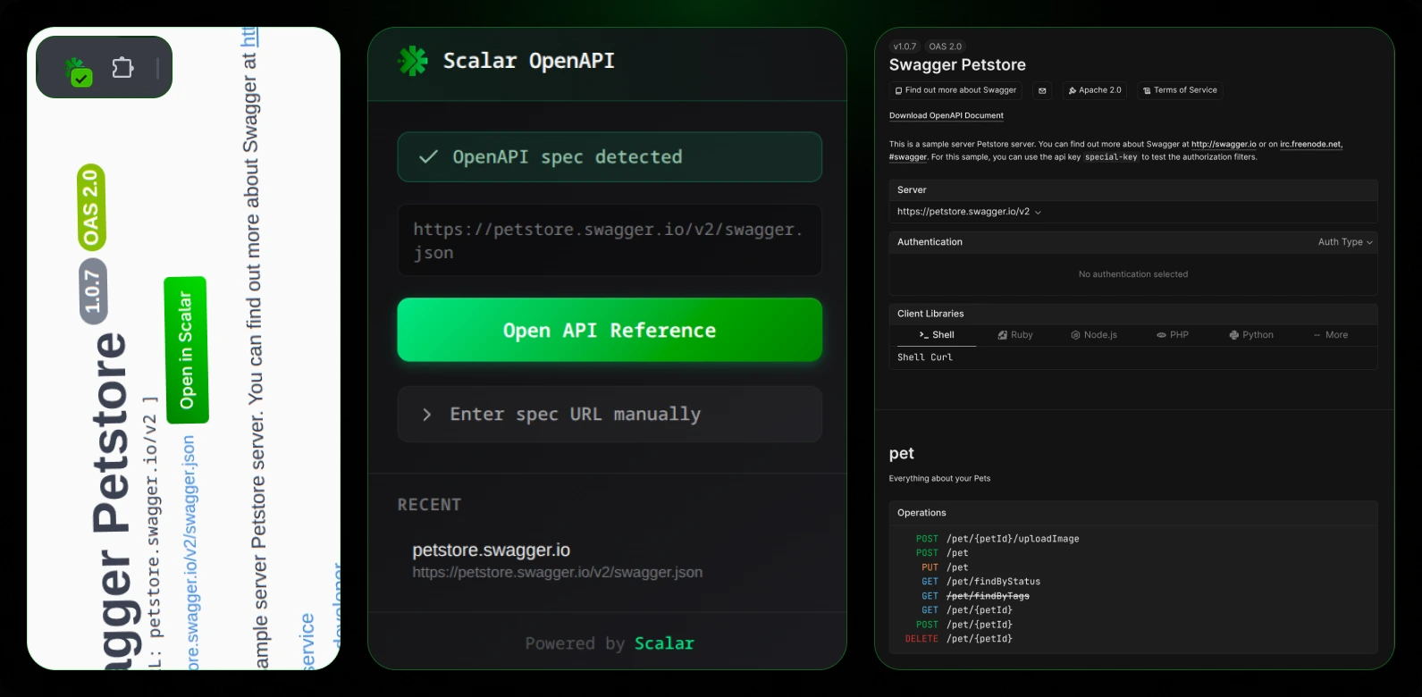1422x697 pixels.
Task: Click the gray 1.0.7 version badge on Swagger page
Action: pyautogui.click(x=93, y=291)
